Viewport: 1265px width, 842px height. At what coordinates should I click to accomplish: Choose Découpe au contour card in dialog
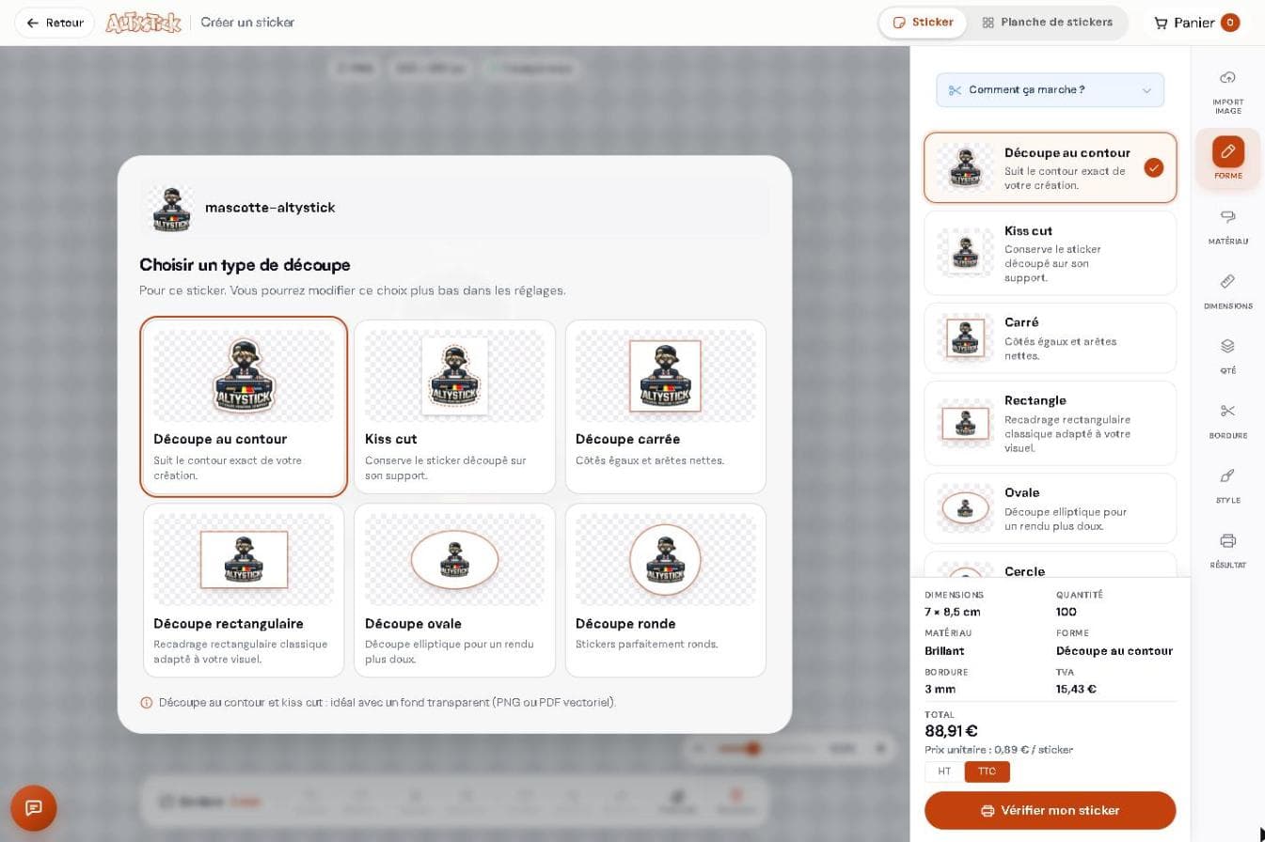pyautogui.click(x=244, y=406)
